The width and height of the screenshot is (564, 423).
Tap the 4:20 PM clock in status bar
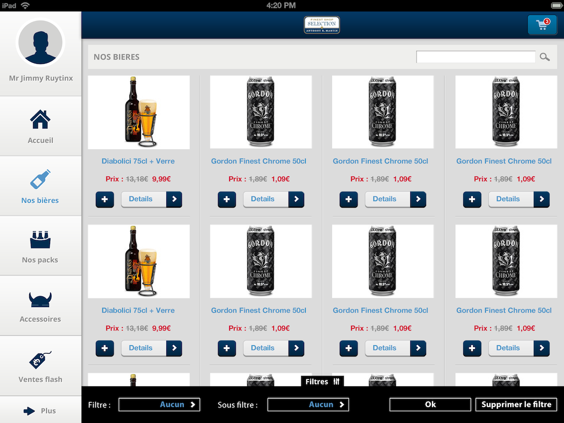point(281,6)
